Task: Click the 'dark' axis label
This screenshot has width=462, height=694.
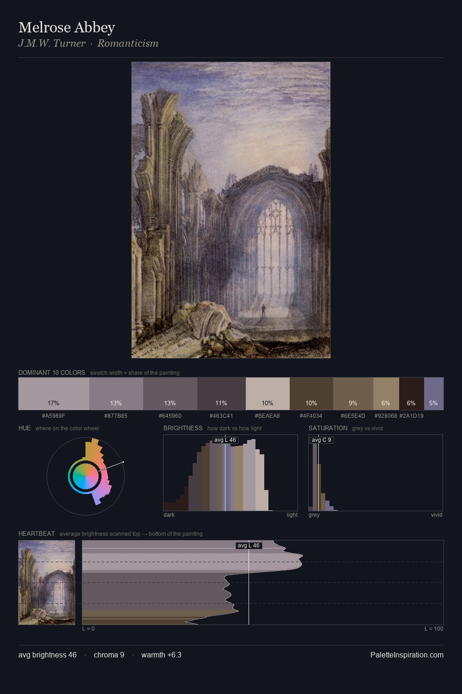Action: pyautogui.click(x=169, y=515)
